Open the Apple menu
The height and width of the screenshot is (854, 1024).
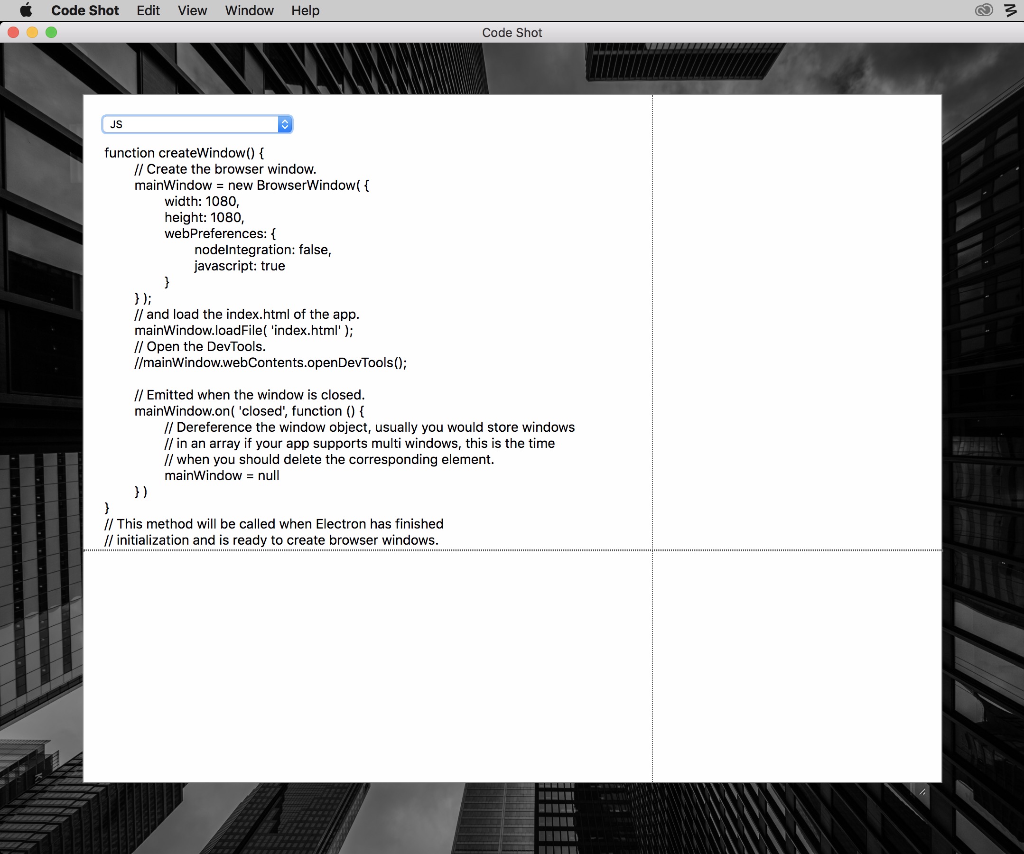[x=26, y=10]
